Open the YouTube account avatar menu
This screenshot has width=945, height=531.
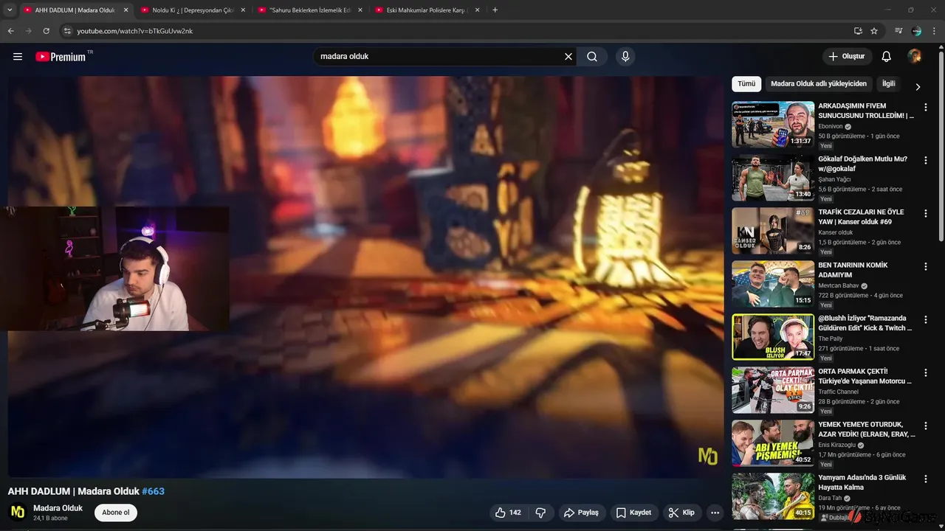coord(915,57)
